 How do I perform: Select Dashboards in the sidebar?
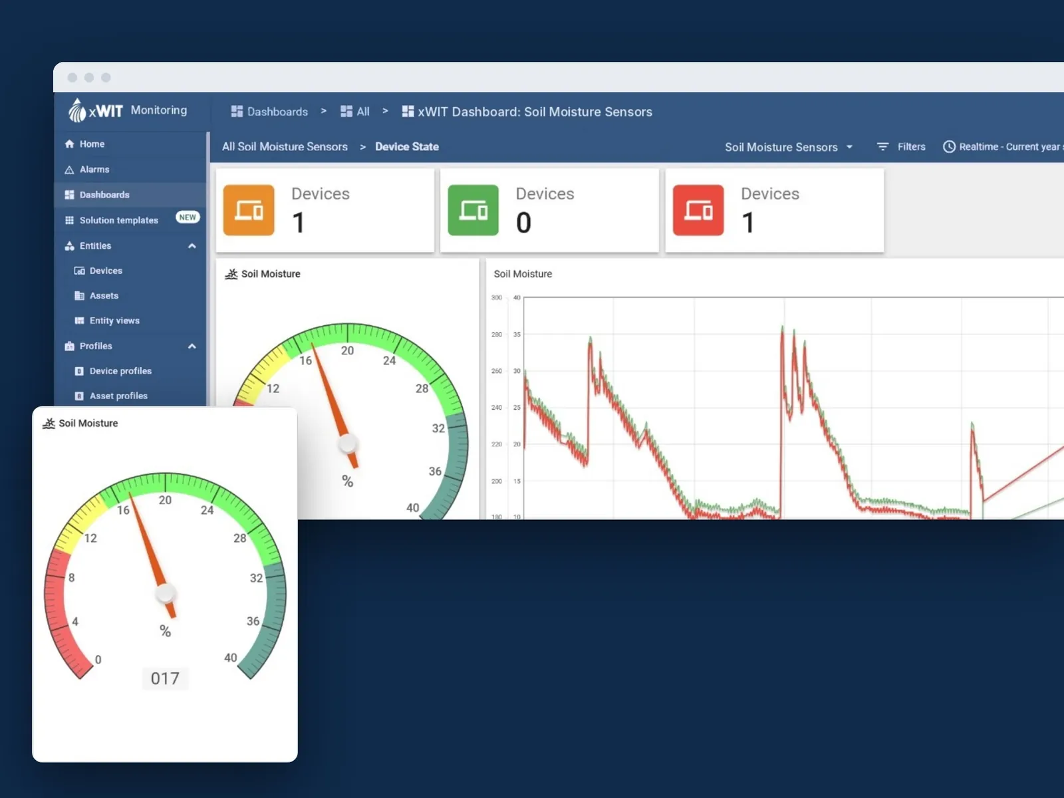(x=130, y=195)
